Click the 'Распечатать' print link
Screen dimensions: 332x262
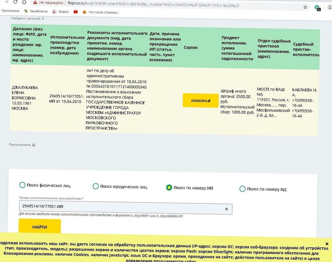tap(20, 145)
